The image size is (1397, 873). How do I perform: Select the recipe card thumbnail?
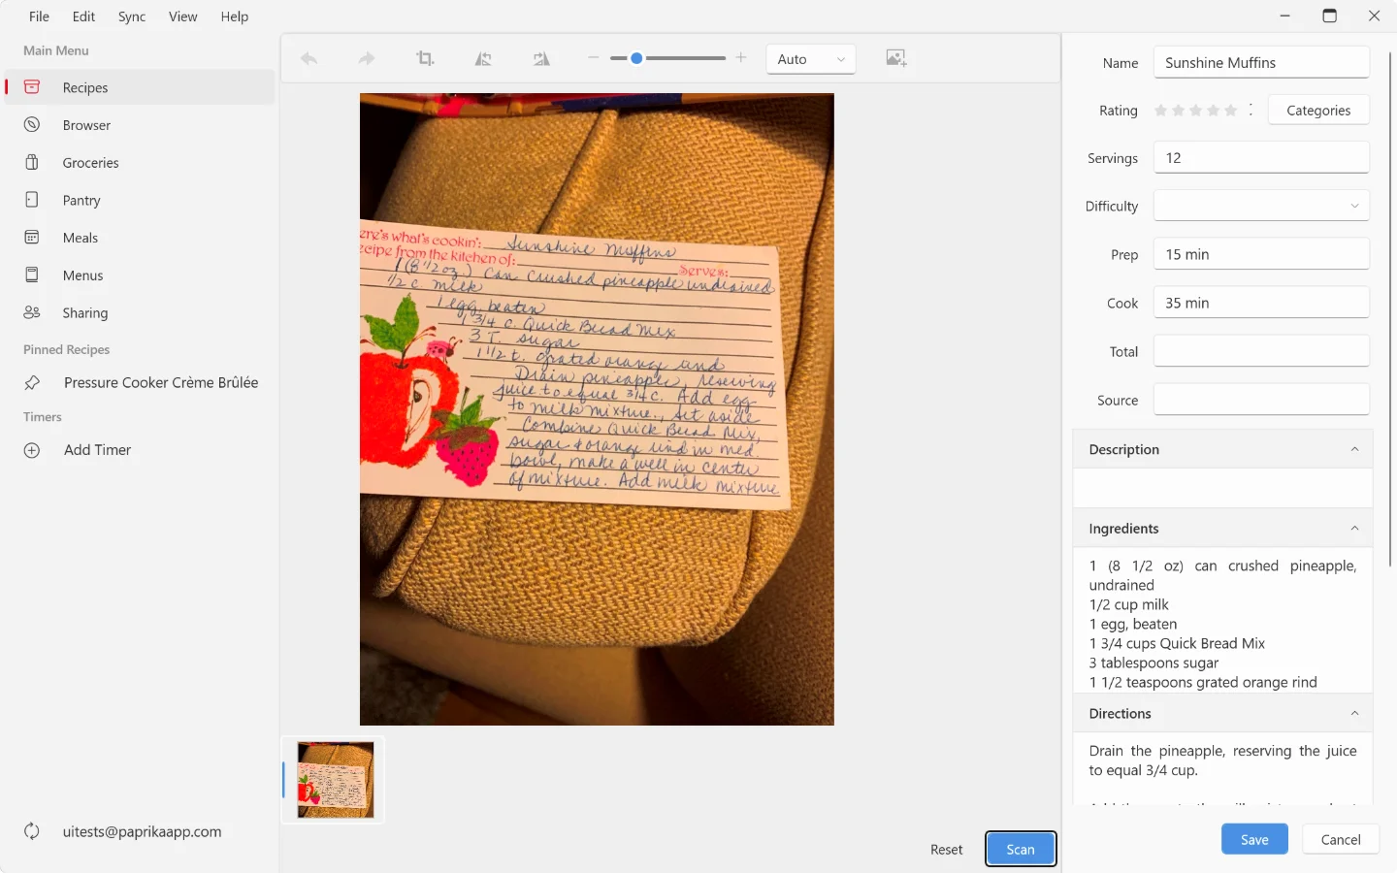pos(336,780)
